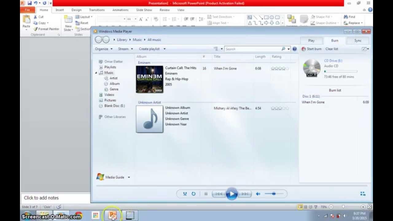Open PowerPoint Design tab
This screenshot has height=221, width=393.
[76, 10]
